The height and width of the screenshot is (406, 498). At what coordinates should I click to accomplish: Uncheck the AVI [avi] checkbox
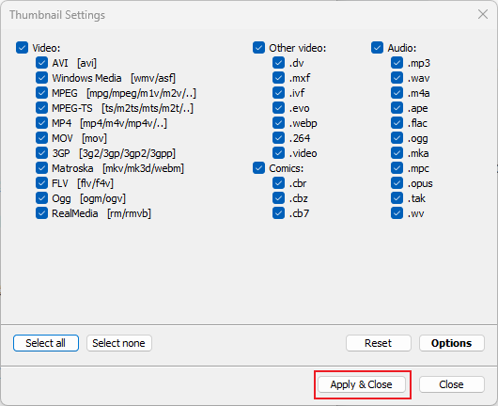point(41,63)
